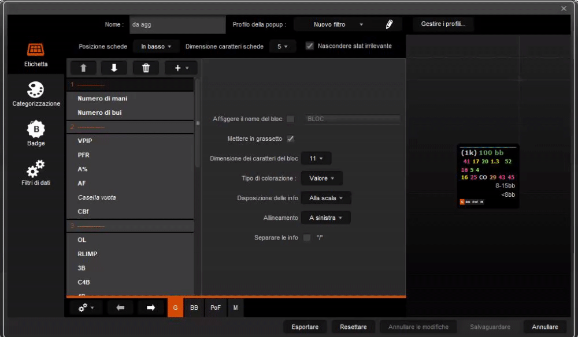
Task: Select the PFR stat
Action: (129, 155)
